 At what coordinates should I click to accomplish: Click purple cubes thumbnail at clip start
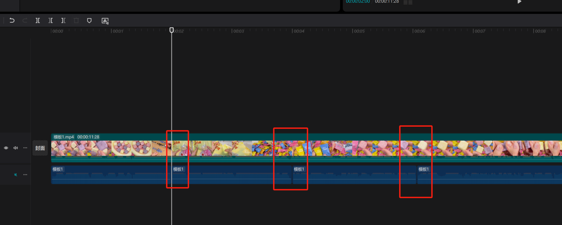tap(61, 148)
